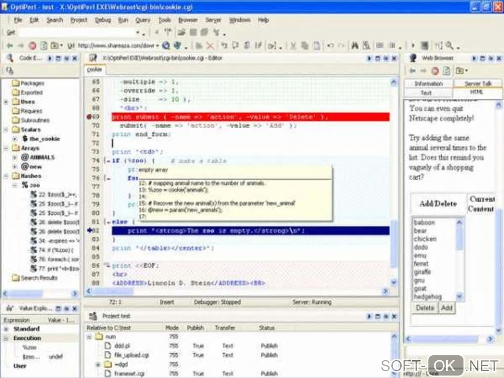Image resolution: width=504 pixels, height=378 pixels.
Task: Select file_upload.cgi in project list
Action: coord(131,355)
